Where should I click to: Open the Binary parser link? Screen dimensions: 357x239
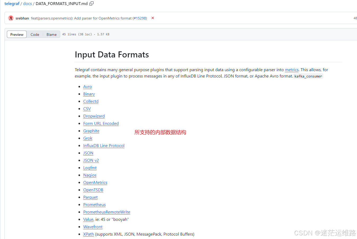pos(89,94)
